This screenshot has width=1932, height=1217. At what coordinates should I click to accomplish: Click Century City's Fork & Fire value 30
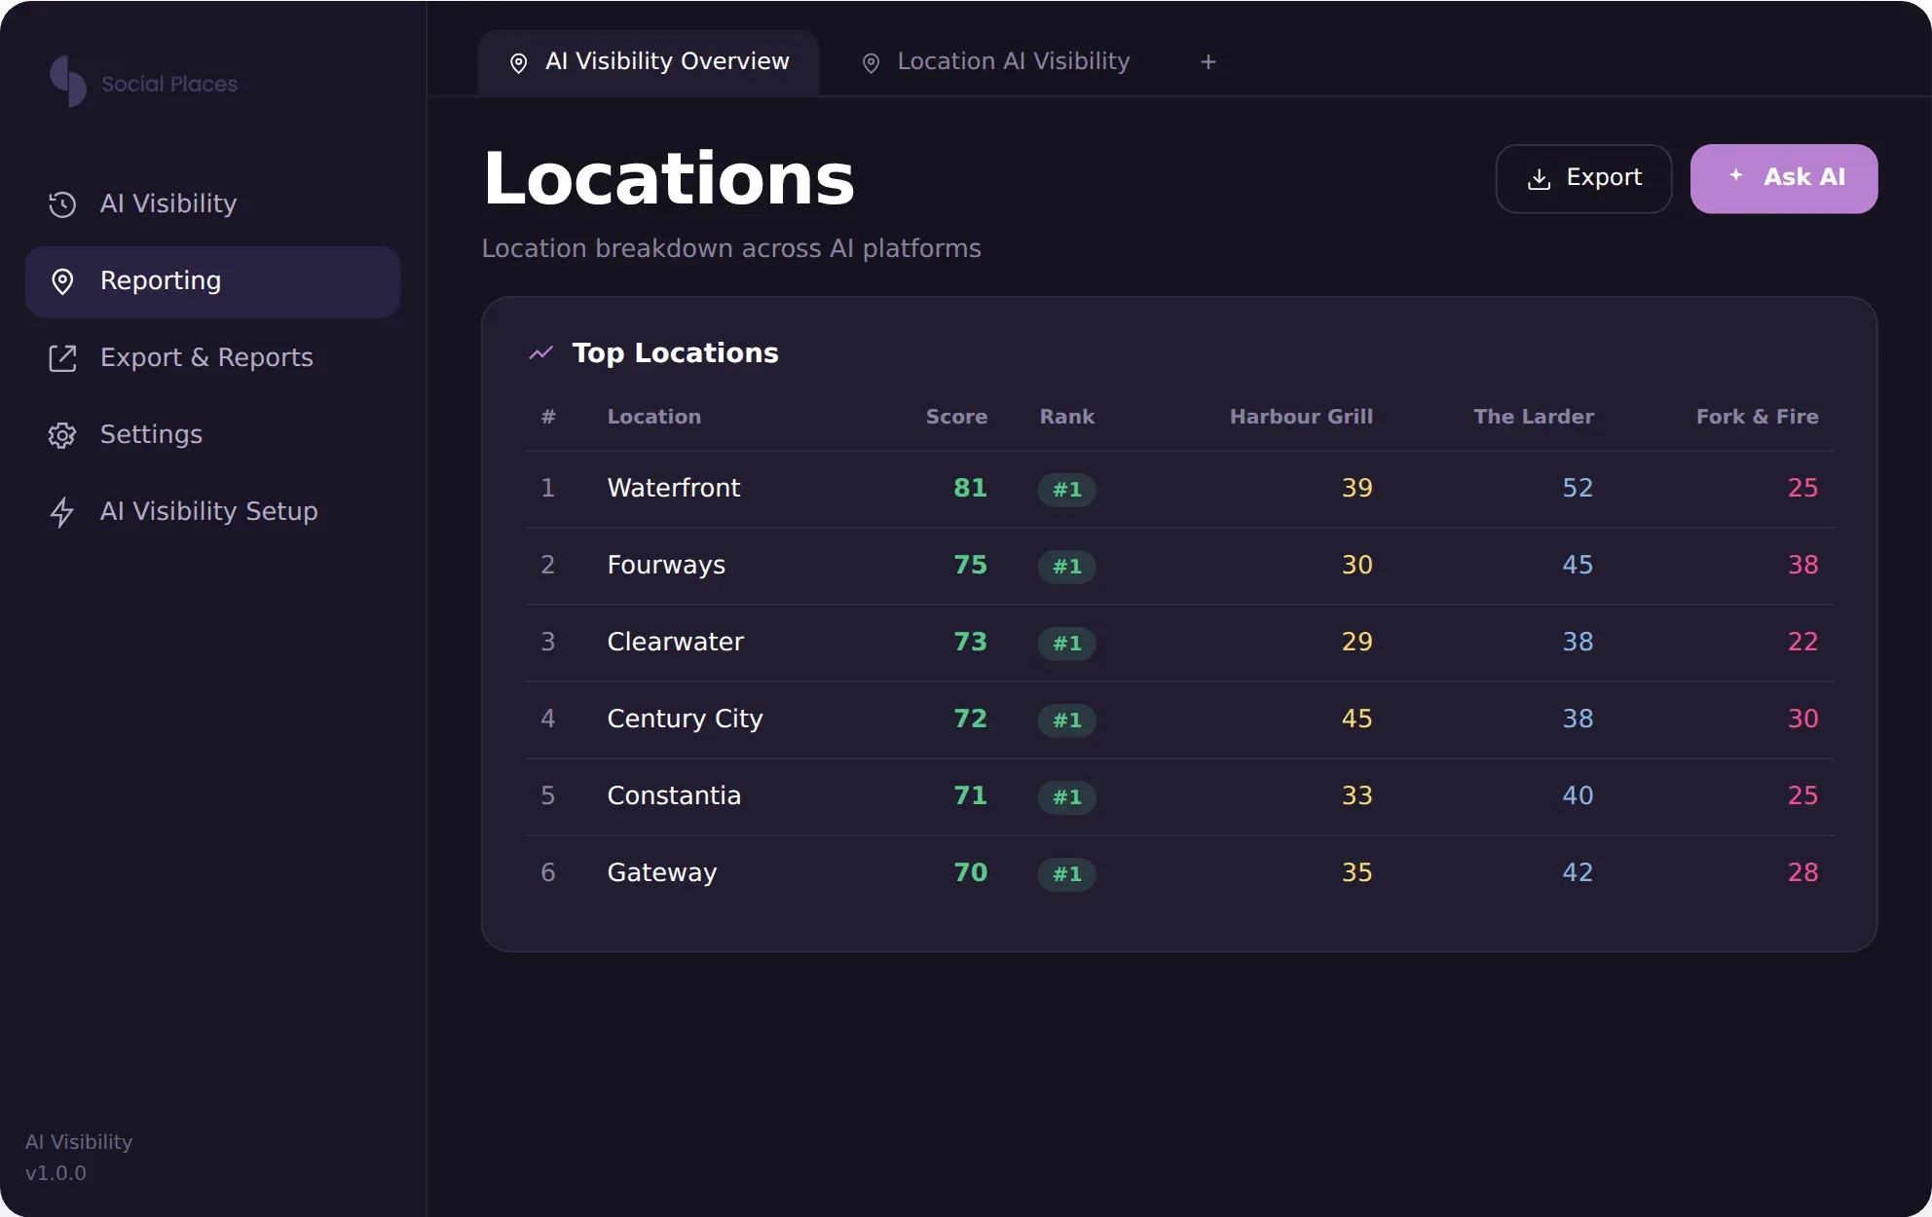click(x=1802, y=719)
